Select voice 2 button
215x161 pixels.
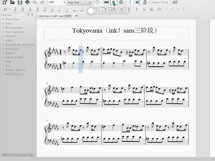pos(172,9)
